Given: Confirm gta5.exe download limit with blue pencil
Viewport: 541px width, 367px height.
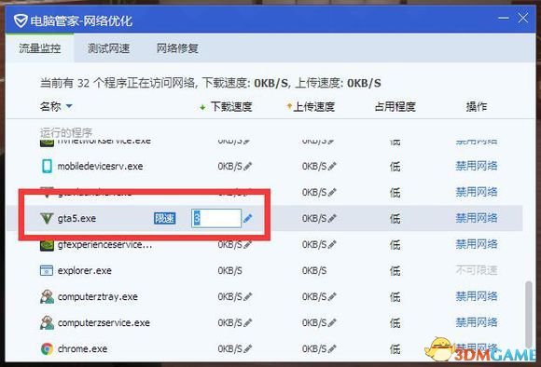Looking at the screenshot, I should [248, 218].
